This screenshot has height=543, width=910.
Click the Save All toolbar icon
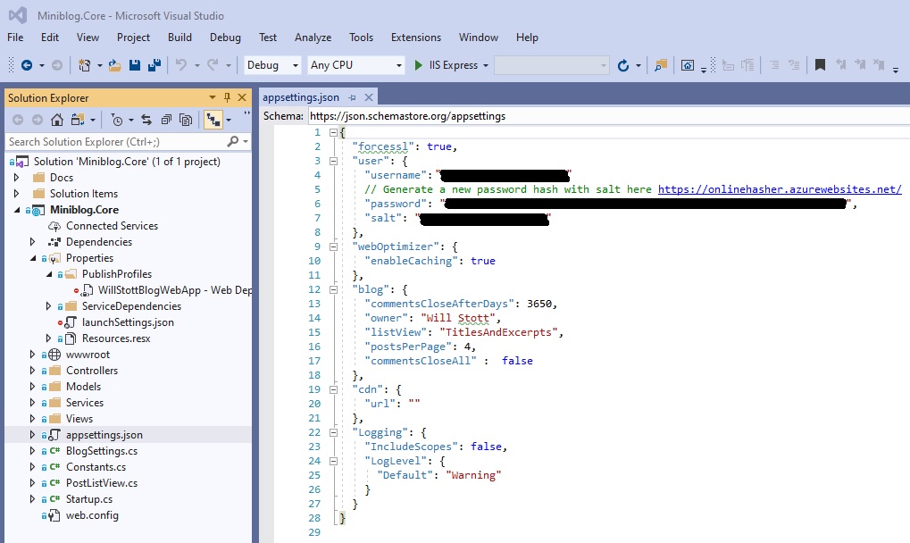(x=154, y=65)
